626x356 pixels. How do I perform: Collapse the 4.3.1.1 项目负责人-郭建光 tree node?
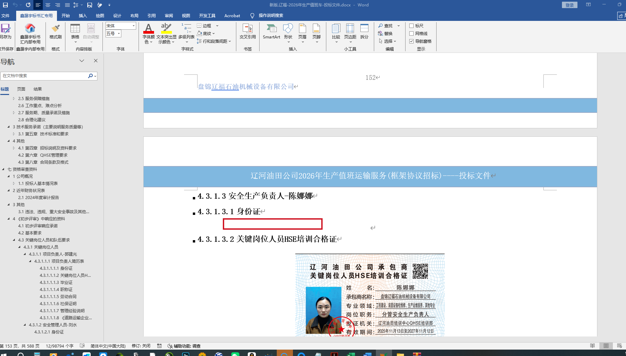point(25,254)
